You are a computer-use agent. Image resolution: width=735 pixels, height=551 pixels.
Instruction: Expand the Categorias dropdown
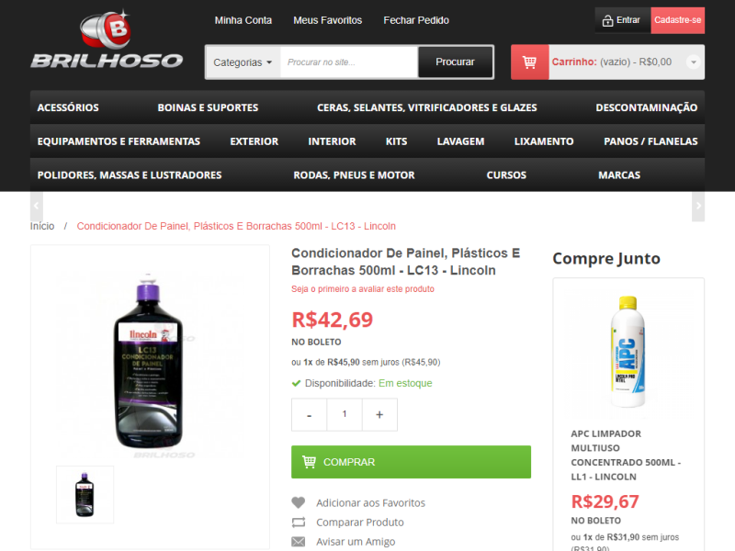coord(243,62)
